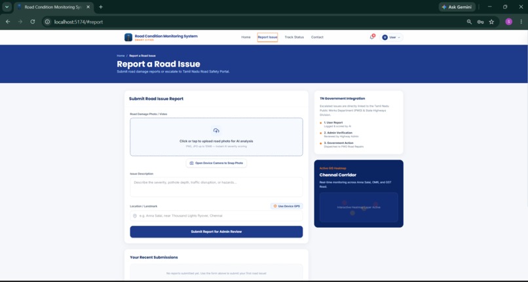This screenshot has height=282, width=528.
Task: Click the 'Report a Road Issue' page title
Action: pos(159,64)
